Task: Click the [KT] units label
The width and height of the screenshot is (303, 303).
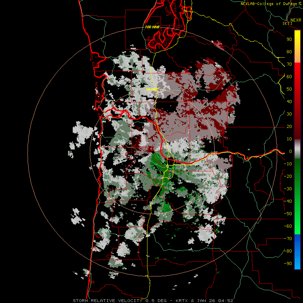Action: (x=287, y=23)
